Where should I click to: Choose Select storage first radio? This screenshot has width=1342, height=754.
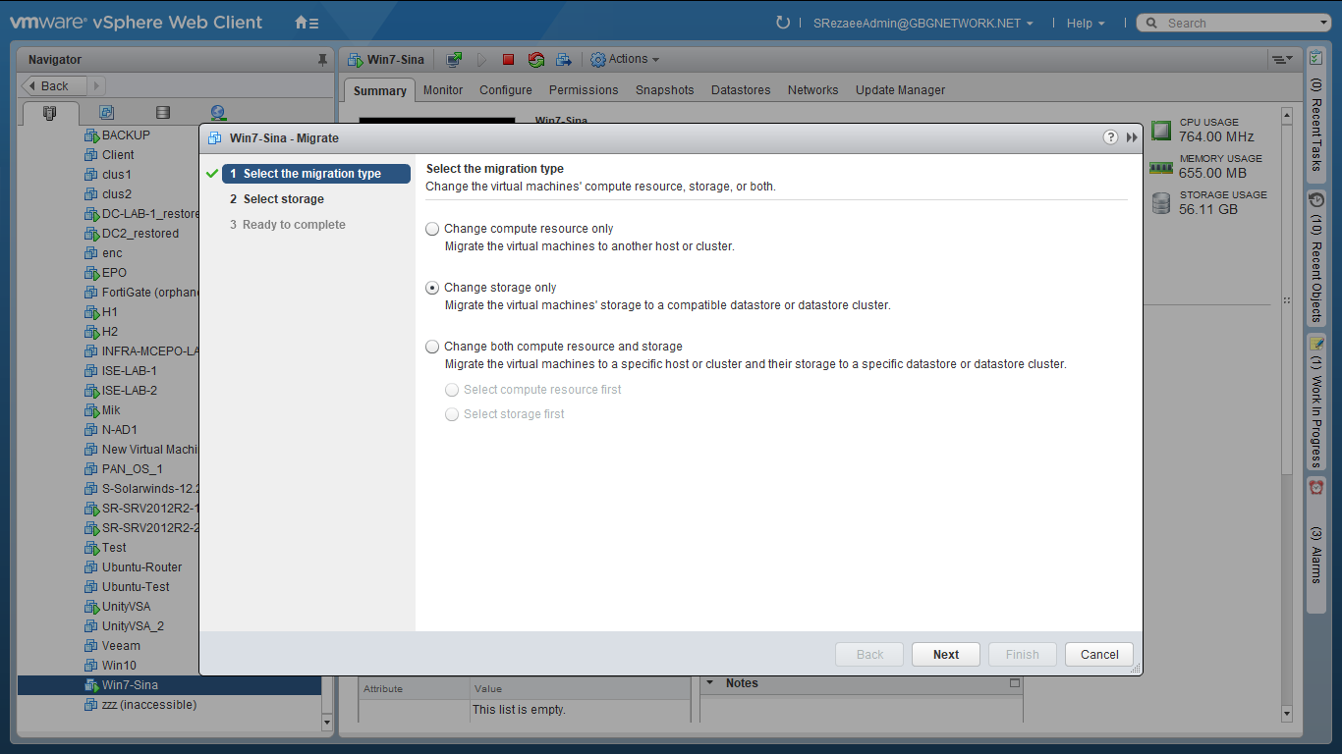(452, 414)
